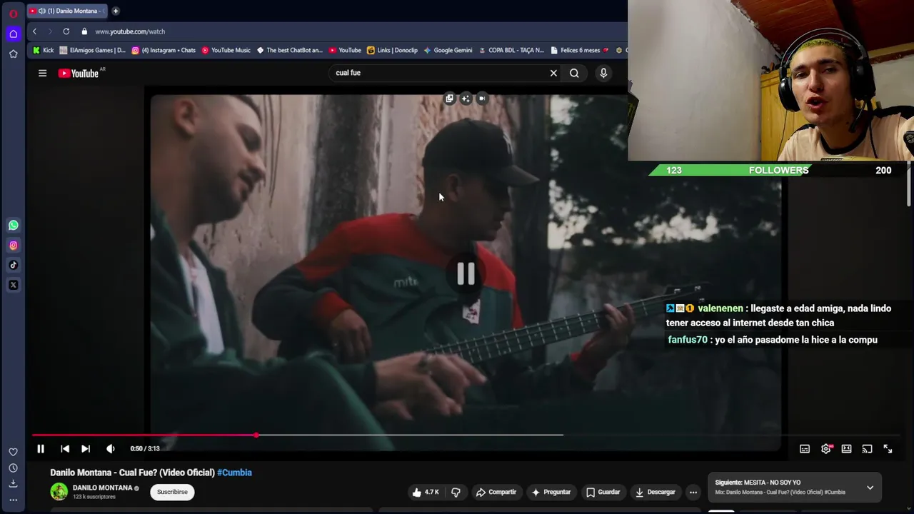
Task: Open sidebar more options three dots
Action: [x=13, y=500]
